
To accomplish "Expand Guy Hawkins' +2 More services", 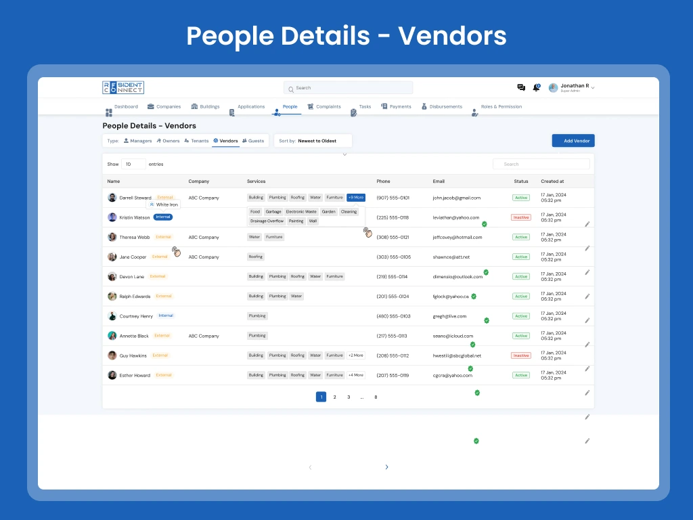I will (x=356, y=355).
